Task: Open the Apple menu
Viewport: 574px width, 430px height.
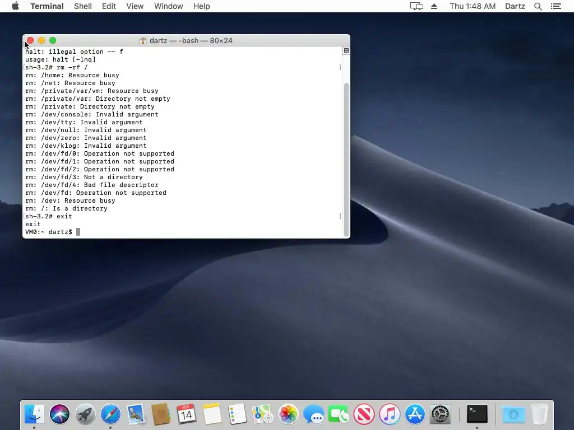Action: (x=15, y=6)
